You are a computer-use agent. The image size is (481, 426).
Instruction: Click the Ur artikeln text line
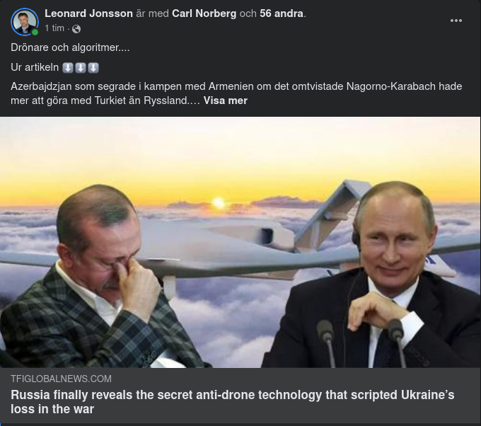point(35,67)
